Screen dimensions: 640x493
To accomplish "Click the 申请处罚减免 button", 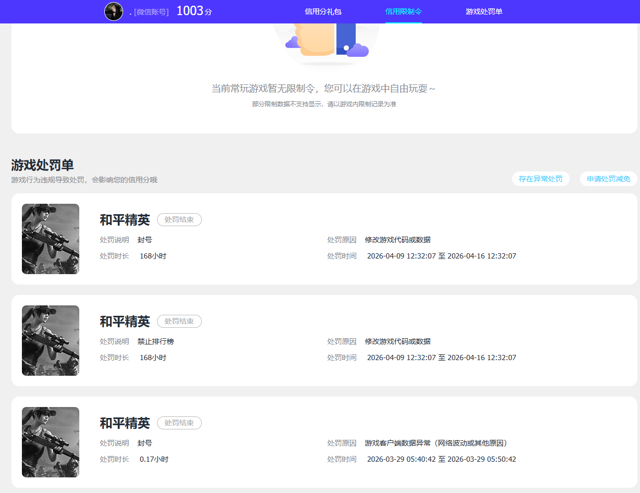I will coord(609,179).
